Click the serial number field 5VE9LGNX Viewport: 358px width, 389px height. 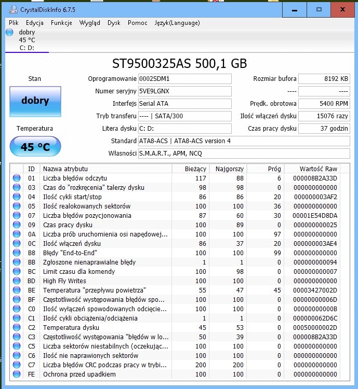click(x=185, y=91)
